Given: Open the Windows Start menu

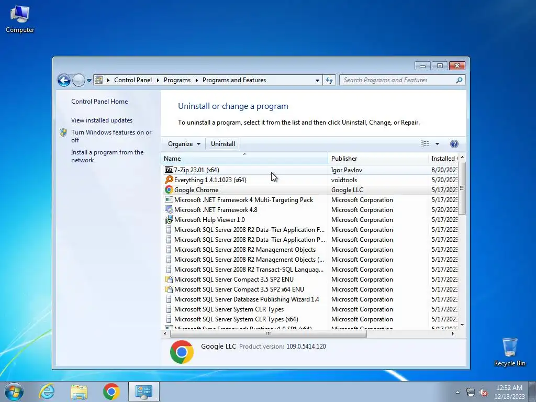Looking at the screenshot, I should (14, 392).
